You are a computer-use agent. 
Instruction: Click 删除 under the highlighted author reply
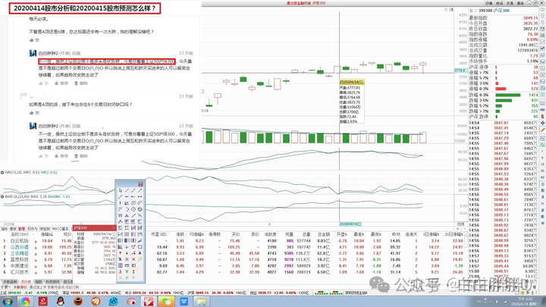[81, 83]
